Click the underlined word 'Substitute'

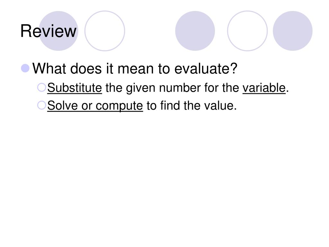click(x=75, y=87)
